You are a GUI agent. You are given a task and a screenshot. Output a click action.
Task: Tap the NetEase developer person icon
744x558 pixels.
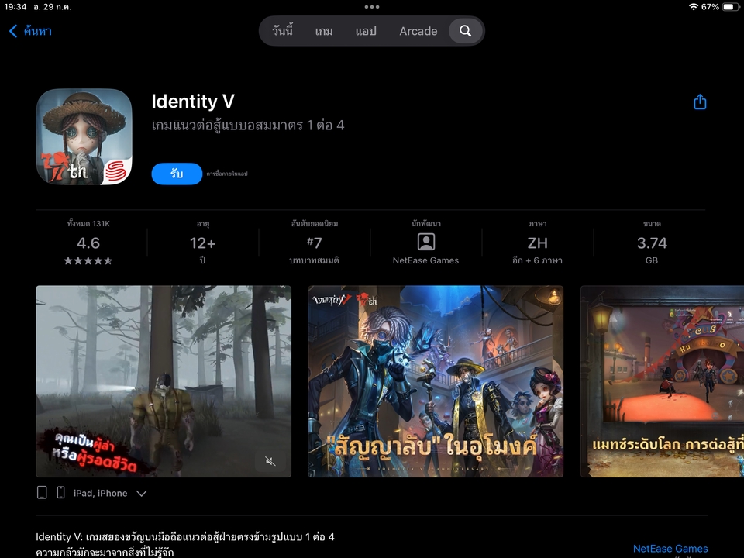click(x=425, y=242)
